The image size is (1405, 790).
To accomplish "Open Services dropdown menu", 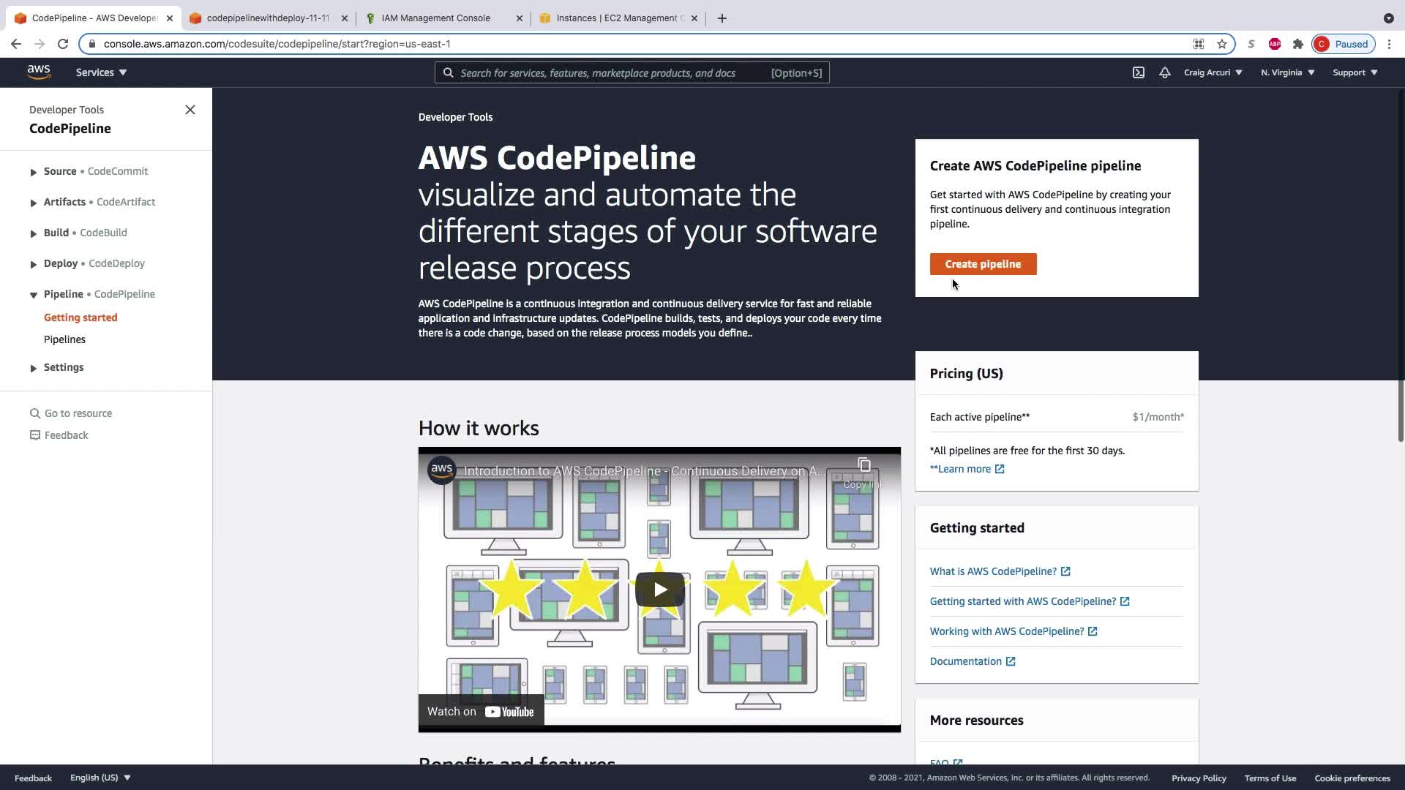I will [x=101, y=72].
